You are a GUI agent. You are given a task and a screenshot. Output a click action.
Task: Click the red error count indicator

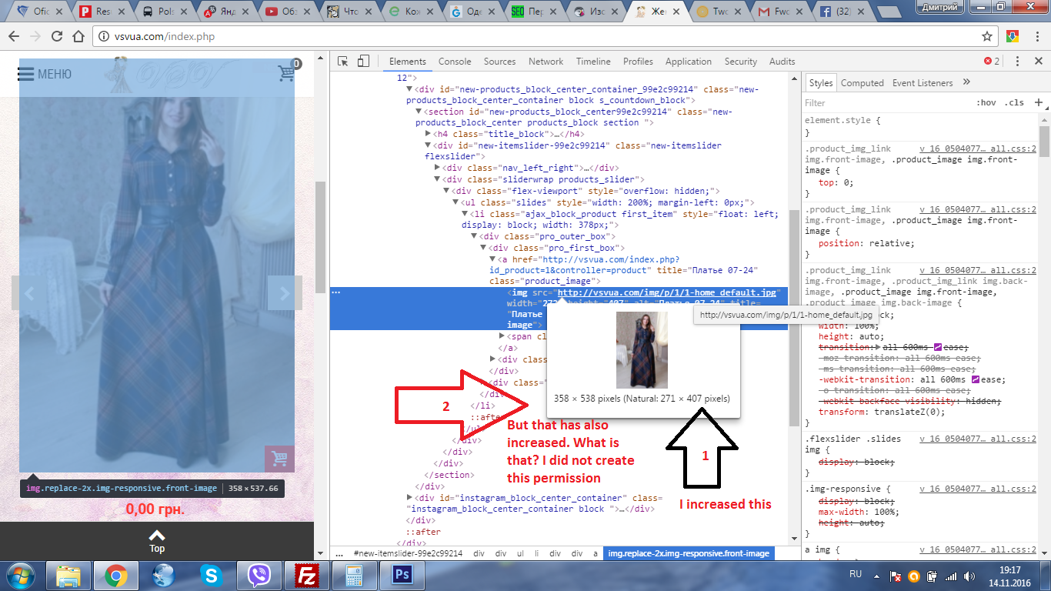[x=992, y=62]
